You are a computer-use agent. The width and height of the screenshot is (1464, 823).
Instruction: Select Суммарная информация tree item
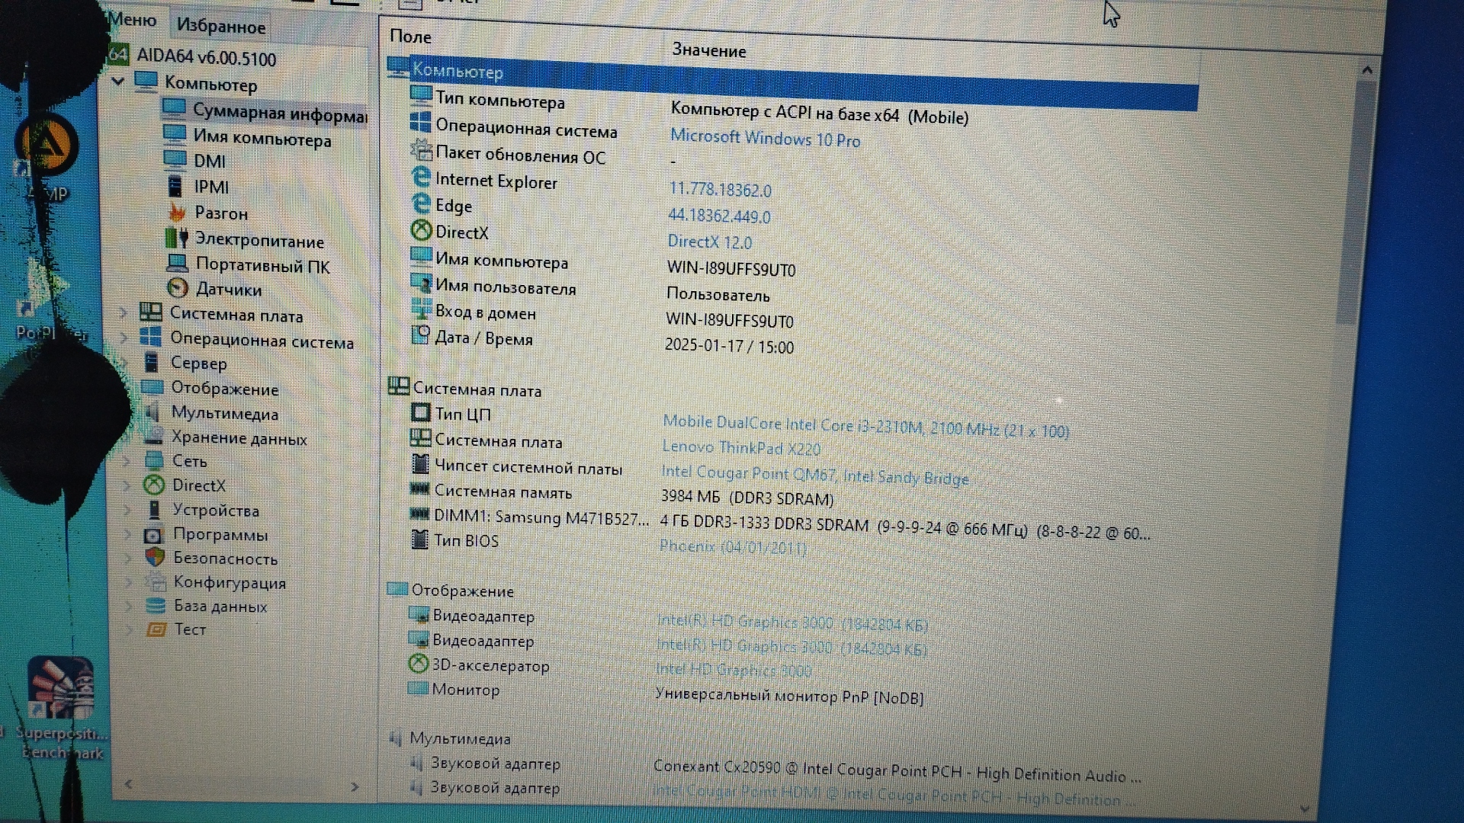[x=265, y=112]
